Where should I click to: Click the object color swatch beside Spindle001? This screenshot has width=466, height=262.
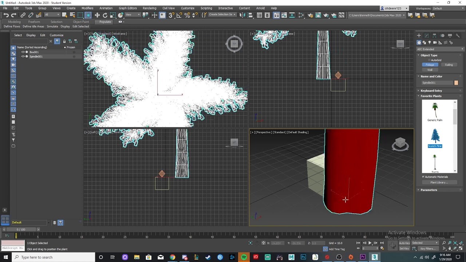pos(456,83)
